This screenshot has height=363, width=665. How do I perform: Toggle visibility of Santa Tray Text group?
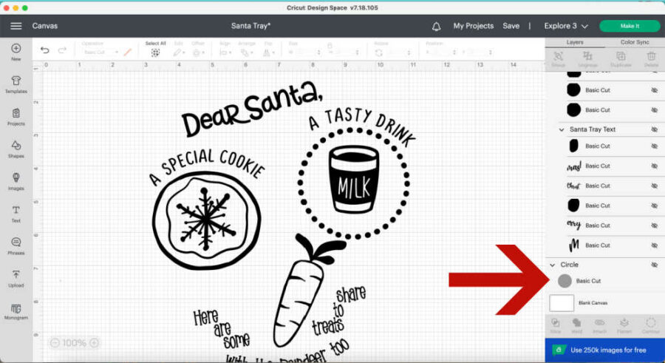point(653,129)
